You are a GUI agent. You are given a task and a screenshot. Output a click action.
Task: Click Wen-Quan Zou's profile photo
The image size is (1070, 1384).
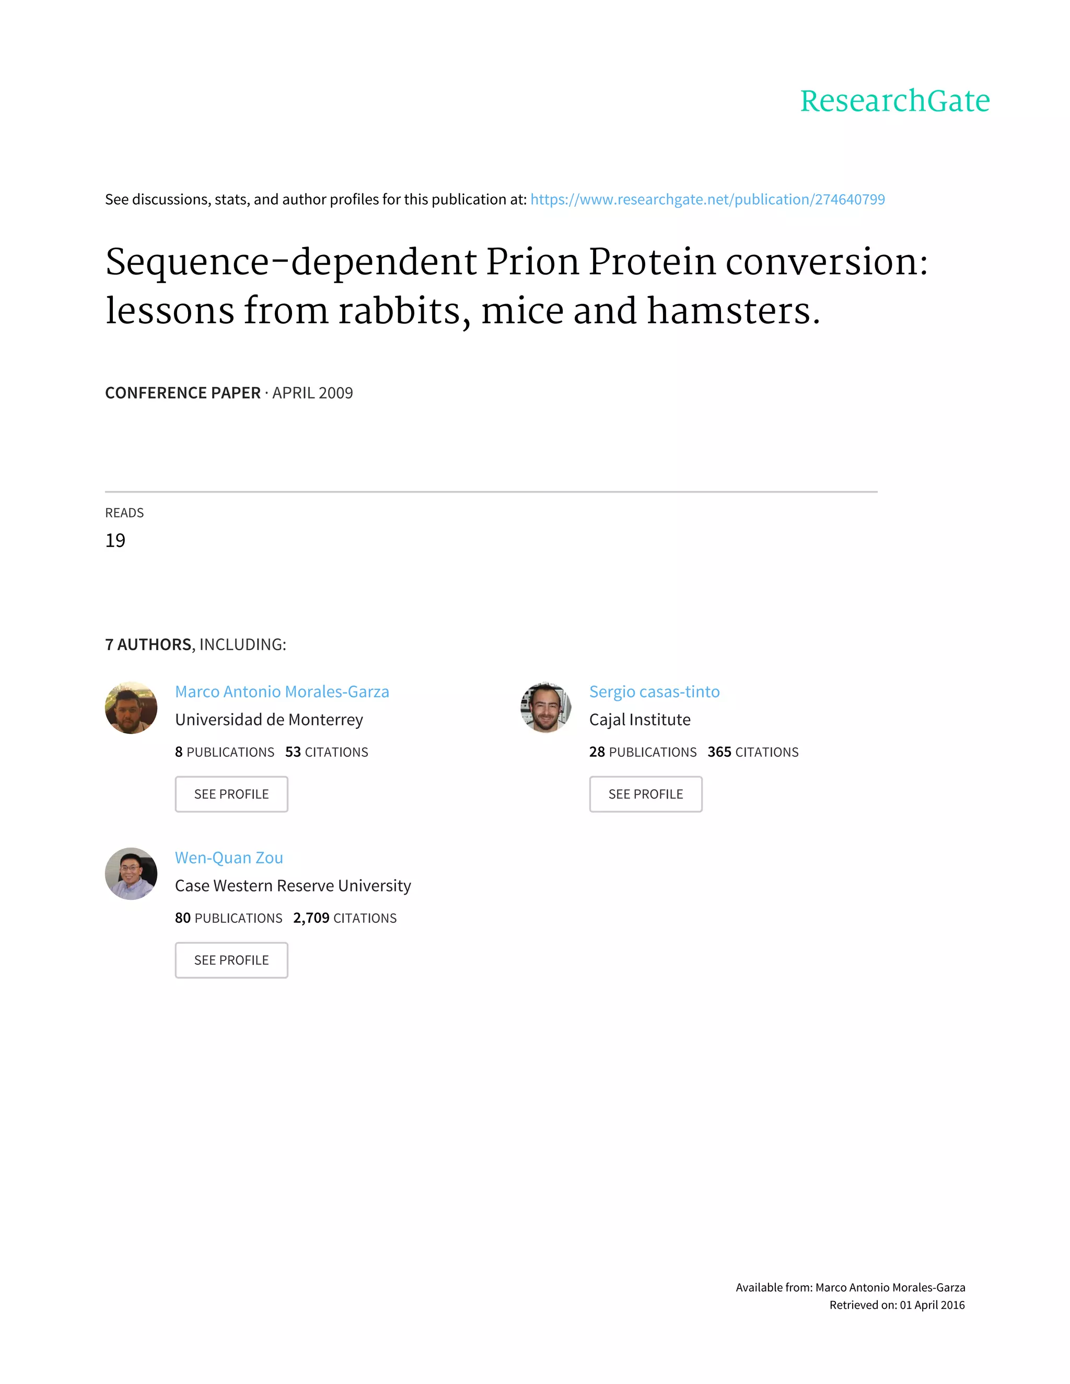[x=131, y=874]
